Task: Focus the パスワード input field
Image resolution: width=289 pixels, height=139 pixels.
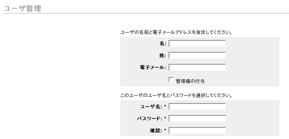Action: click(197, 118)
